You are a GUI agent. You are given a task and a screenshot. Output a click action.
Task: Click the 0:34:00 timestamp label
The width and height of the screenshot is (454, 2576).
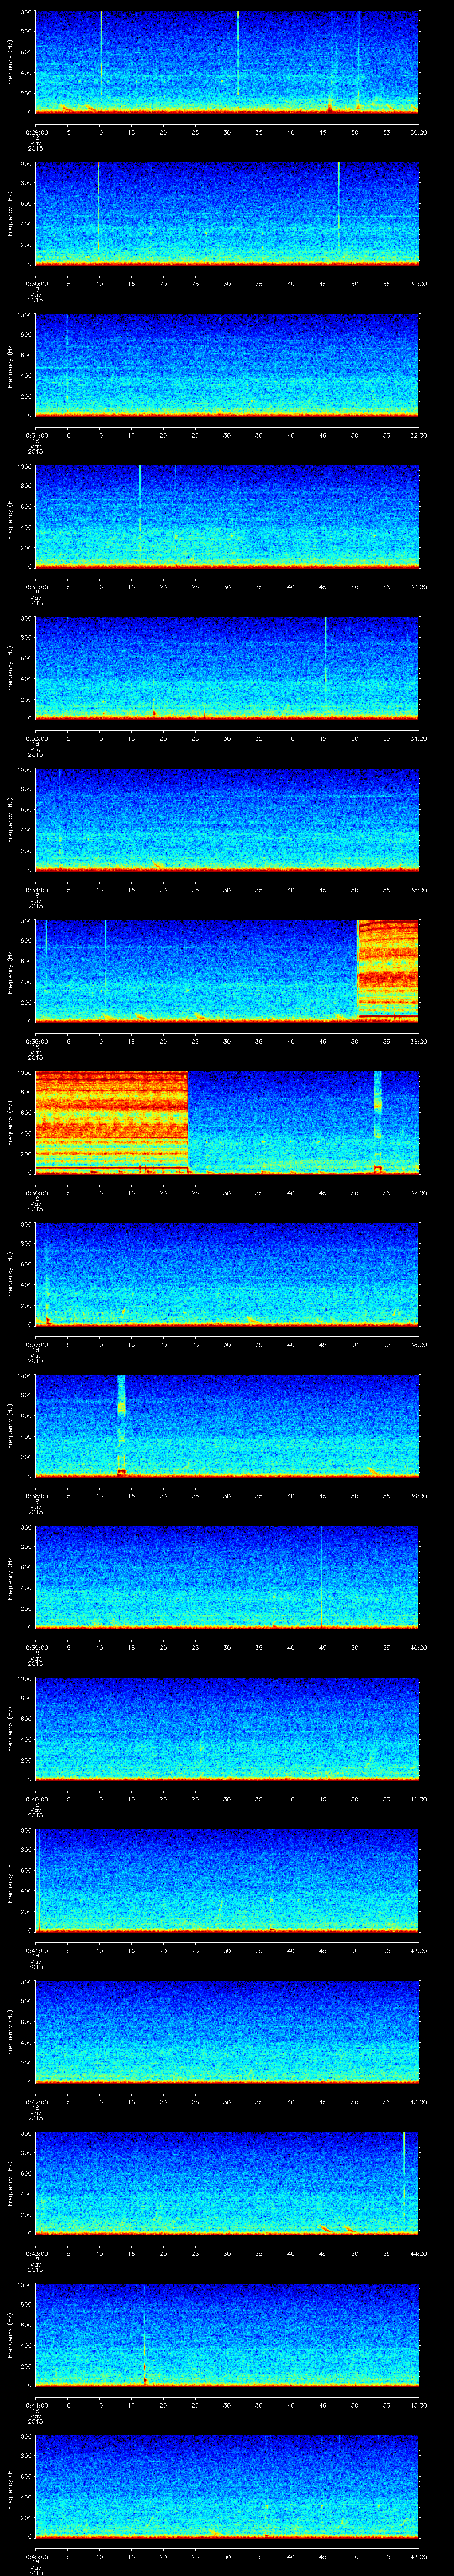tap(36, 890)
